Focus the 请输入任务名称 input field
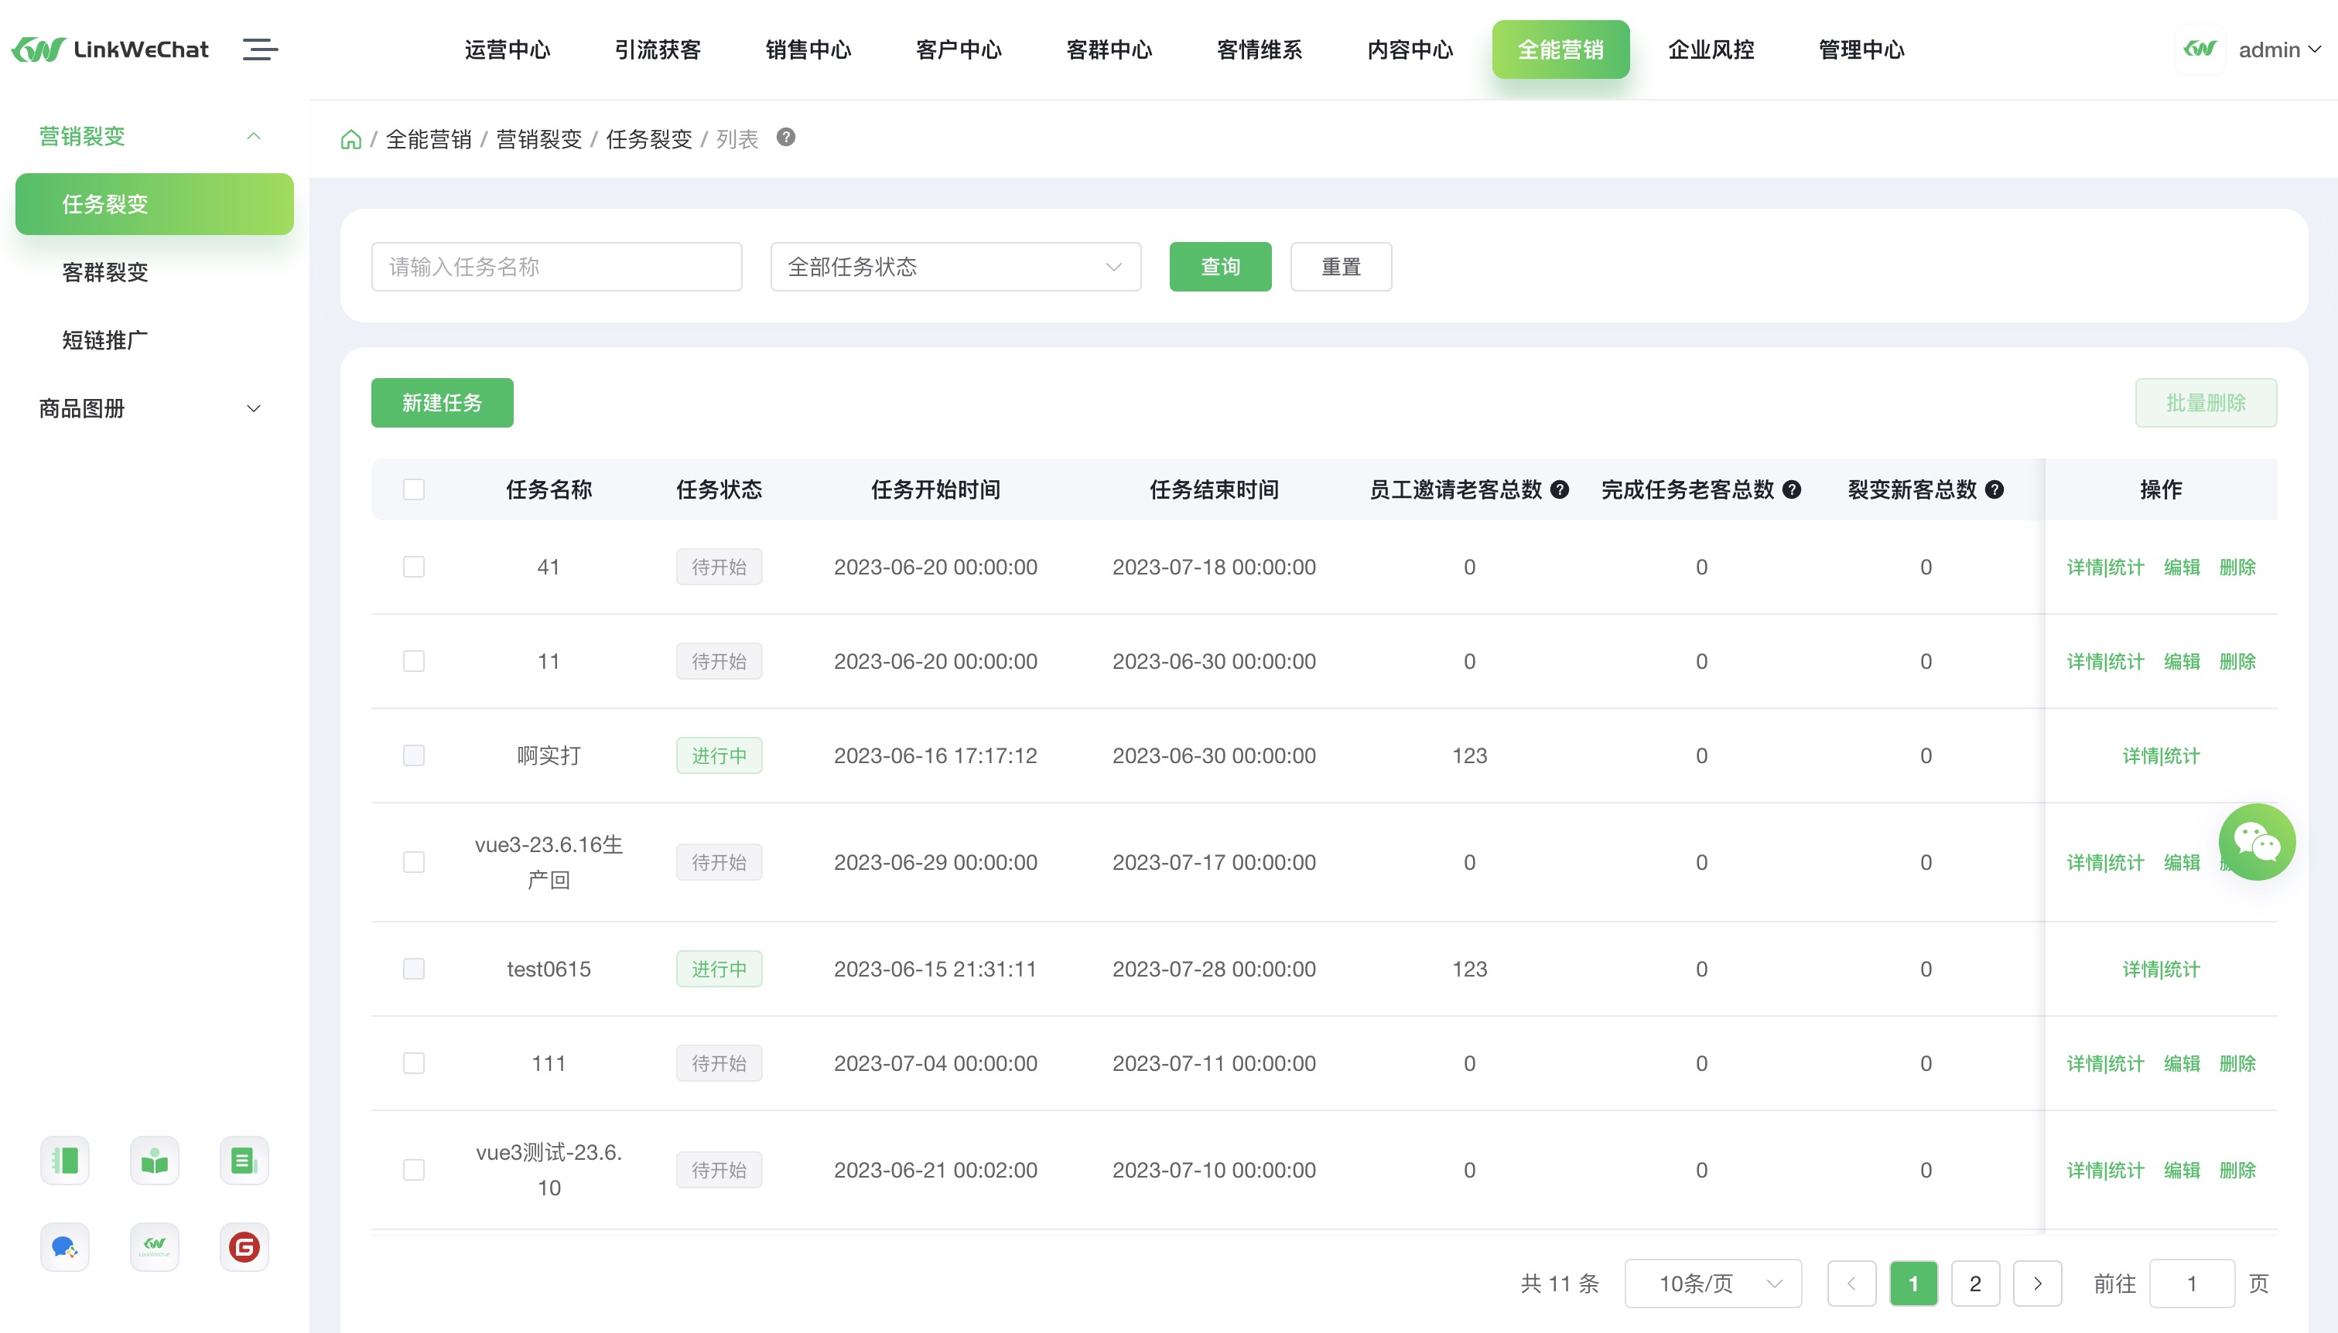The width and height of the screenshot is (2338, 1333). 557,267
